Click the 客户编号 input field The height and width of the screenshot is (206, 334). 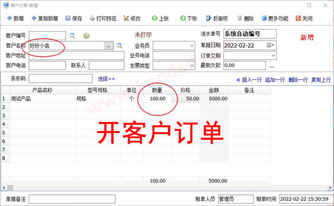(47, 36)
